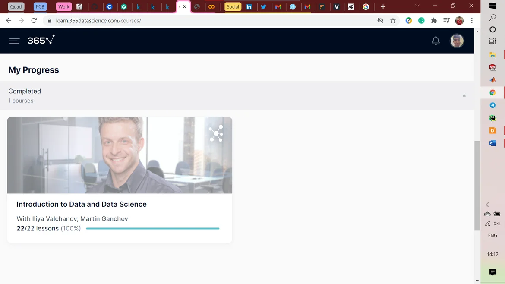Open the notifications bell
The image size is (505, 284).
click(436, 41)
